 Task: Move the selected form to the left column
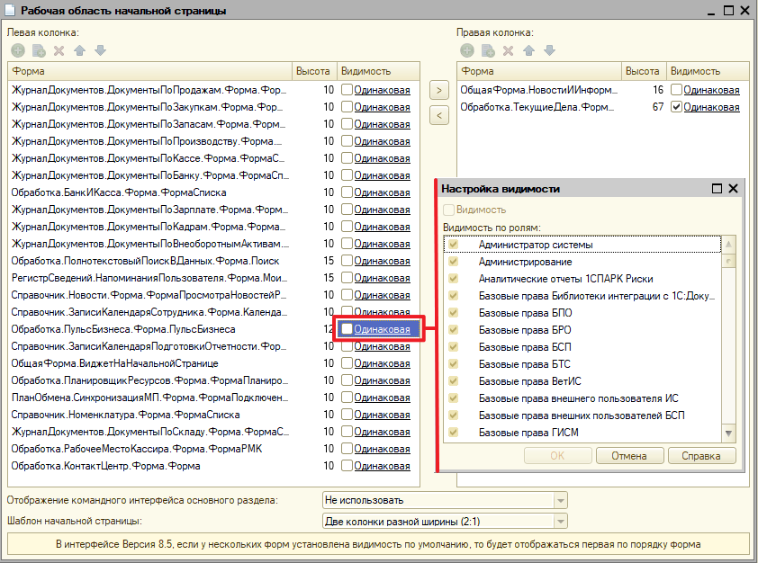(x=439, y=115)
